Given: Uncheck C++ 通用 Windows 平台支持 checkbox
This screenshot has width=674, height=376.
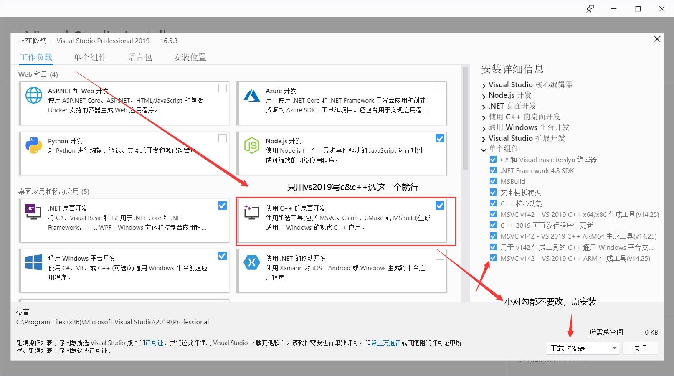Looking at the screenshot, I should (x=493, y=247).
